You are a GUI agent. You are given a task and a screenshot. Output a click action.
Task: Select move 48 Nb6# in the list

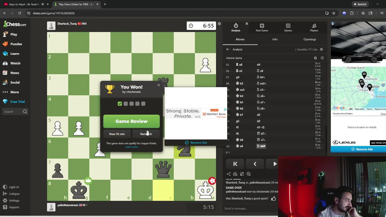click(261, 146)
